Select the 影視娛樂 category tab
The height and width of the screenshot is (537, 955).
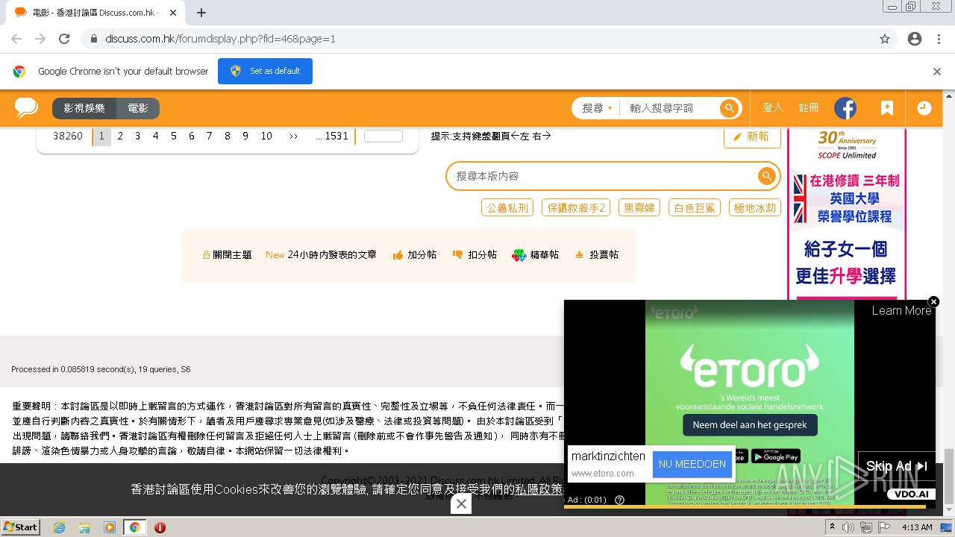(84, 108)
